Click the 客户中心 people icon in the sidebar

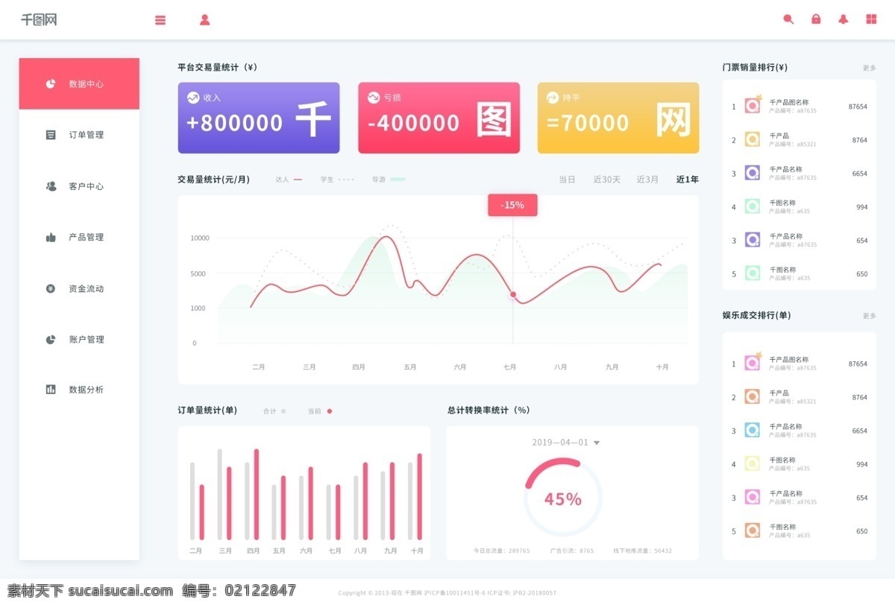point(51,186)
